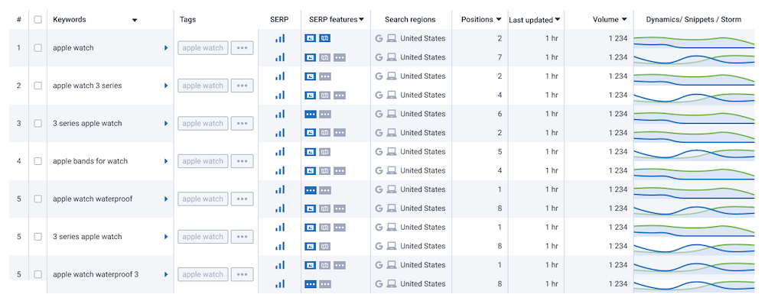Open the Keywords column sort dropdown
Viewport: 765px width, 304px height.
tap(135, 20)
